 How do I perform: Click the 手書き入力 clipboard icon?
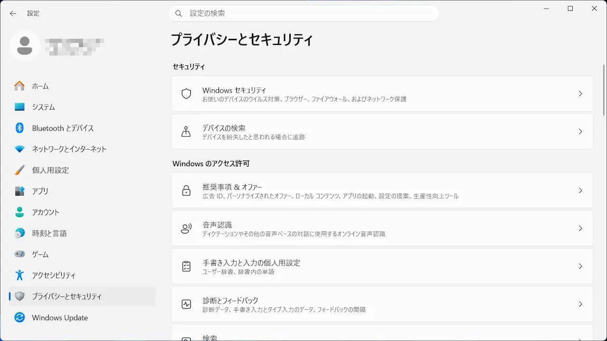click(186, 266)
